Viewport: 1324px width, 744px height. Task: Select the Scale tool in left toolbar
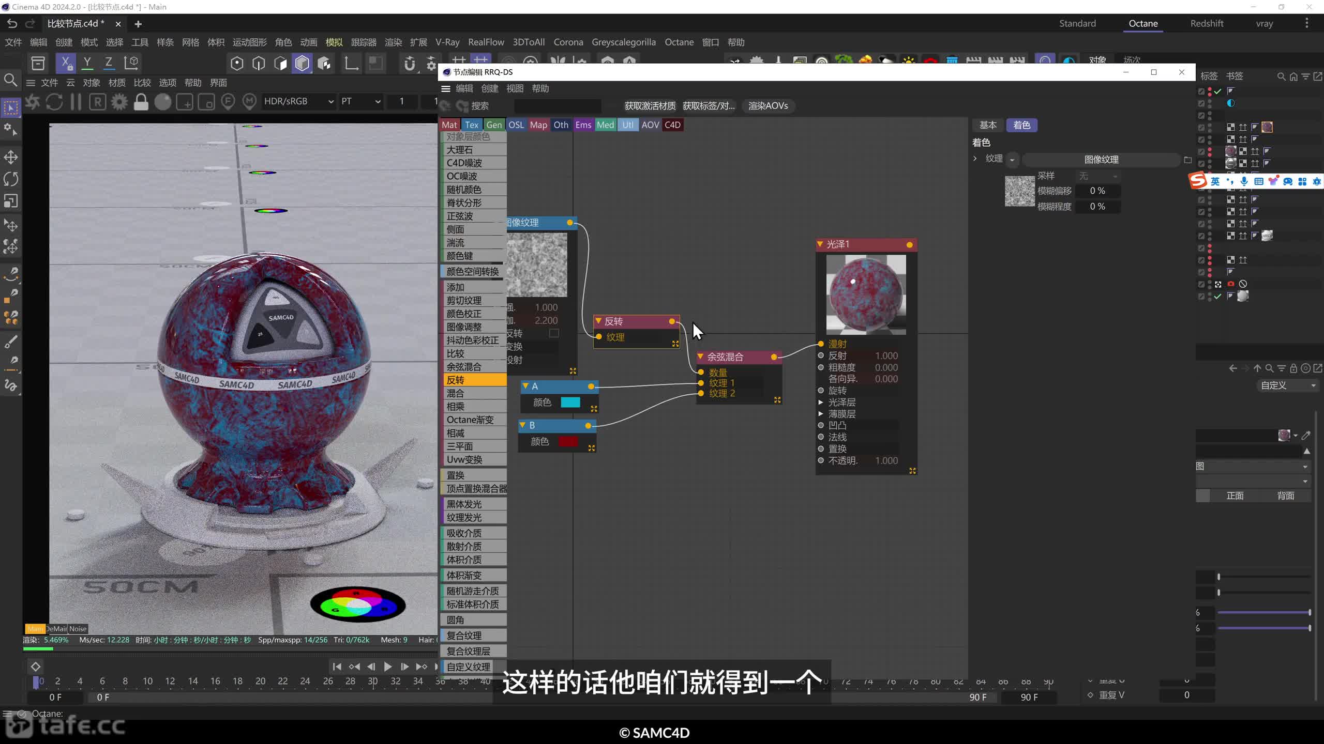click(x=11, y=200)
